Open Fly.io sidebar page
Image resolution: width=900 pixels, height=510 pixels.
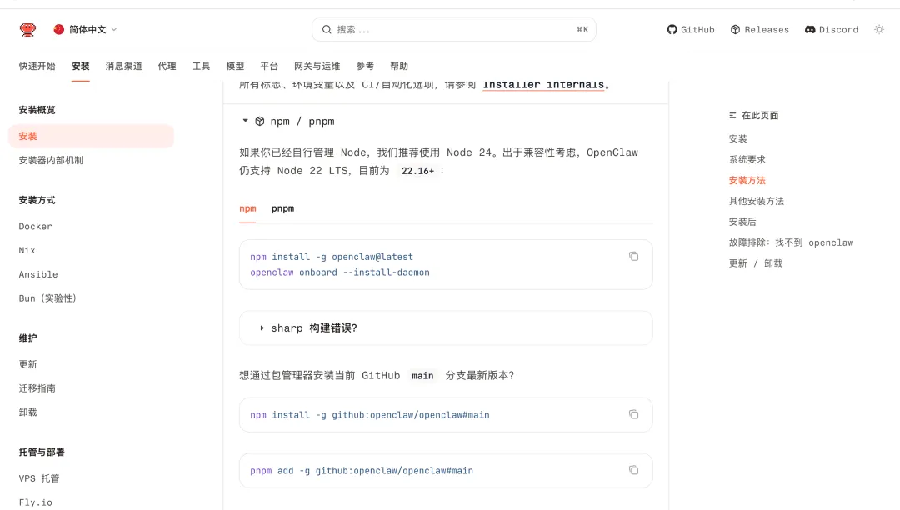coord(36,502)
